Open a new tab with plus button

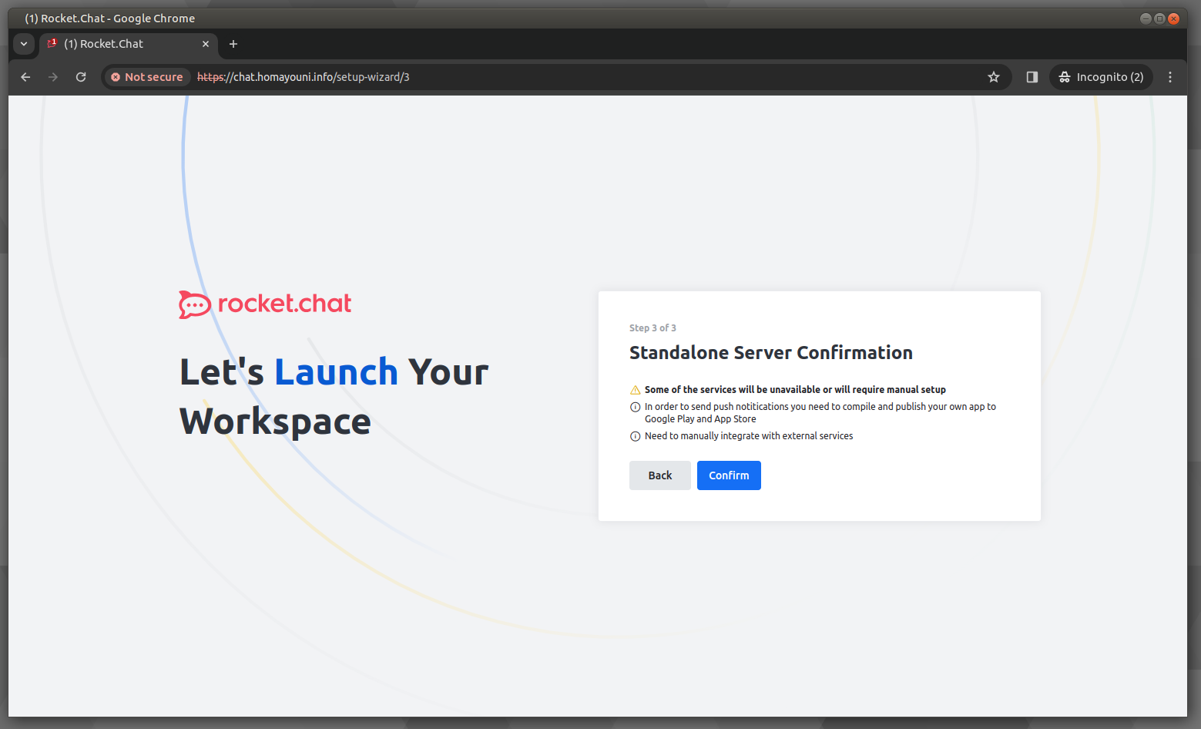(233, 44)
